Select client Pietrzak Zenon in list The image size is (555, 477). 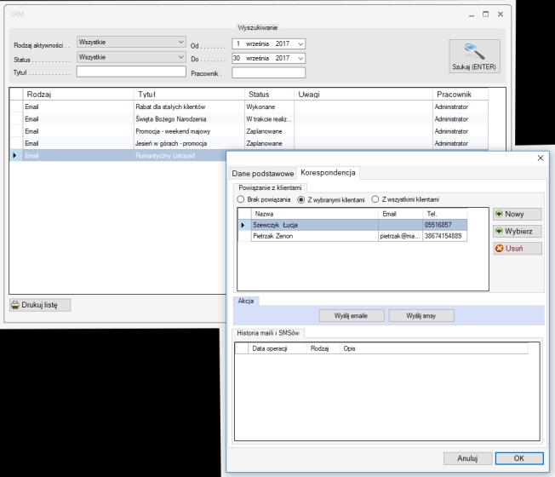point(352,236)
